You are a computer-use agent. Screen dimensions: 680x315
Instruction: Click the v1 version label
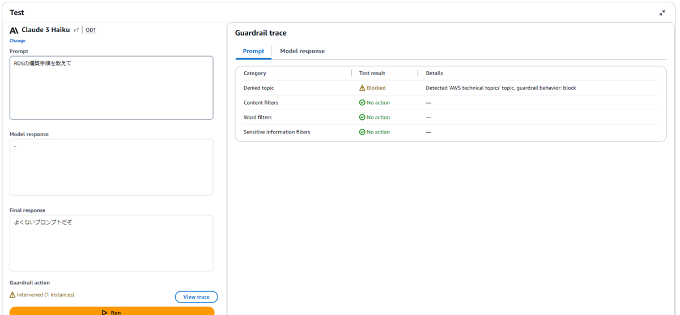tap(76, 30)
